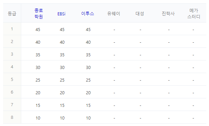
Task: Select 이투스 score 25 in grade 5
Action: pyautogui.click(x=88, y=80)
